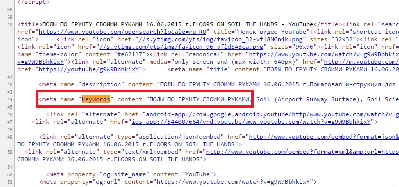
Task: Open the oembed format=xml link
Action: coord(303,152)
